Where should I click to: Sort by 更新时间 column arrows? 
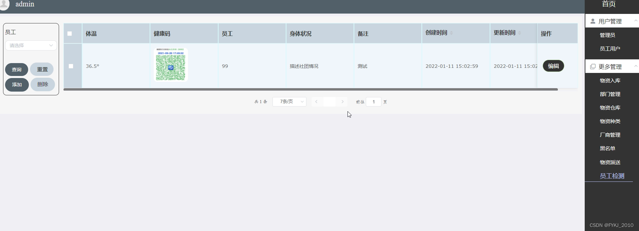point(520,33)
